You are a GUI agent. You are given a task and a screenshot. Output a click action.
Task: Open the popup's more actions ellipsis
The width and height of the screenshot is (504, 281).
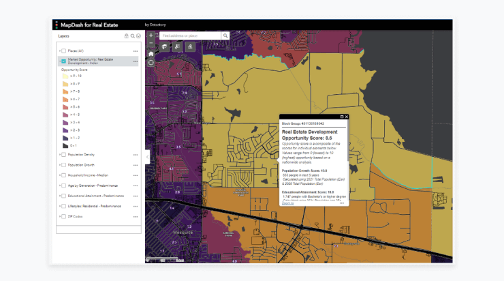tap(342, 203)
